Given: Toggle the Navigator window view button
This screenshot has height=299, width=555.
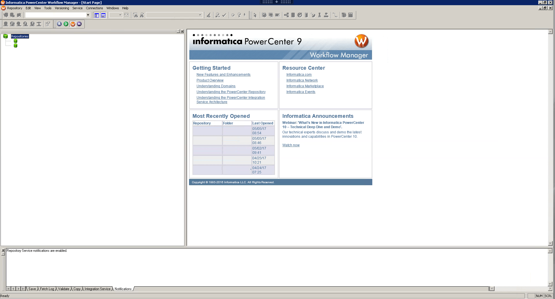Looking at the screenshot, I should click(x=97, y=15).
